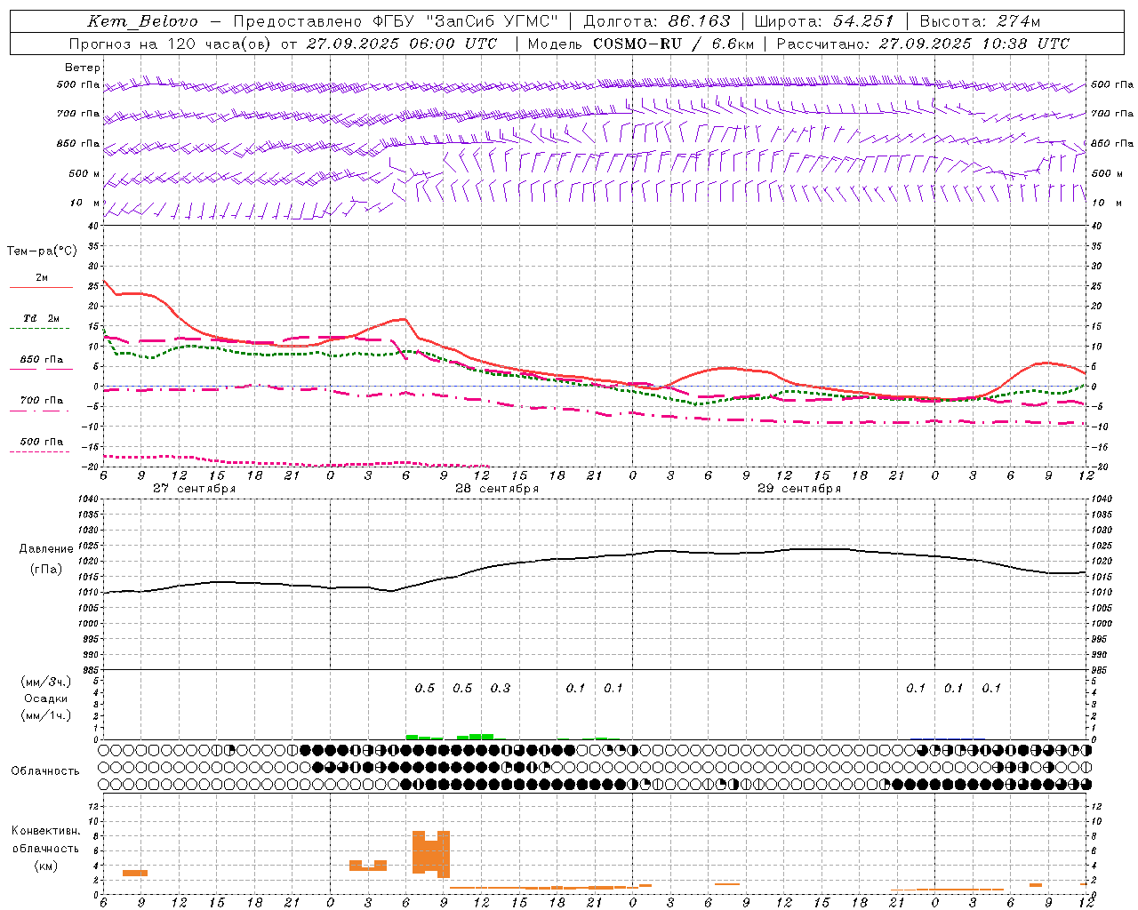The width and height of the screenshot is (1138, 910).
Task: Select the 700 гПа temperature legend entry
Action: (41, 401)
